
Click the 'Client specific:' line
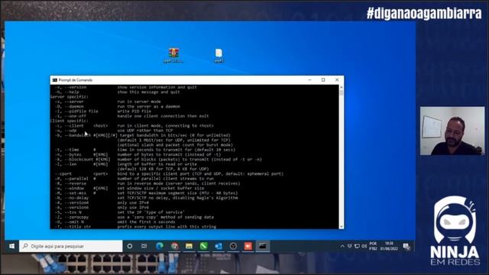coord(70,121)
